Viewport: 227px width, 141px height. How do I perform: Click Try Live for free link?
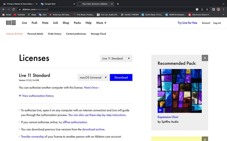tap(187, 23)
